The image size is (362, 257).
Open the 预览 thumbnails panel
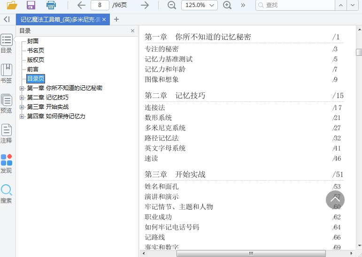[x=7, y=104]
